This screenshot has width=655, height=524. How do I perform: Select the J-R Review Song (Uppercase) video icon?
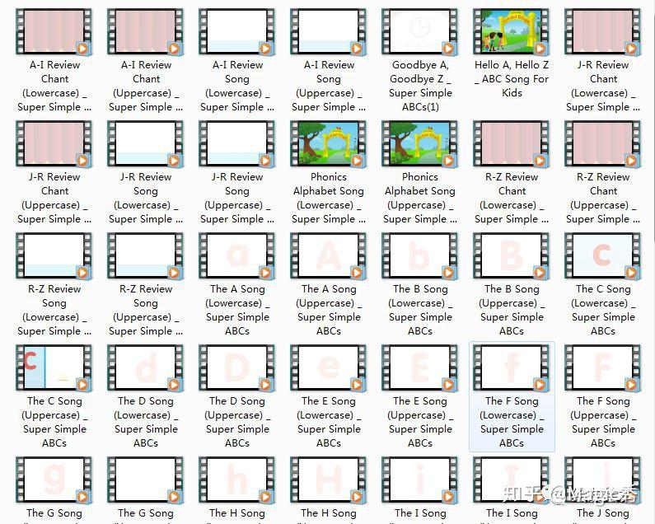coord(236,143)
